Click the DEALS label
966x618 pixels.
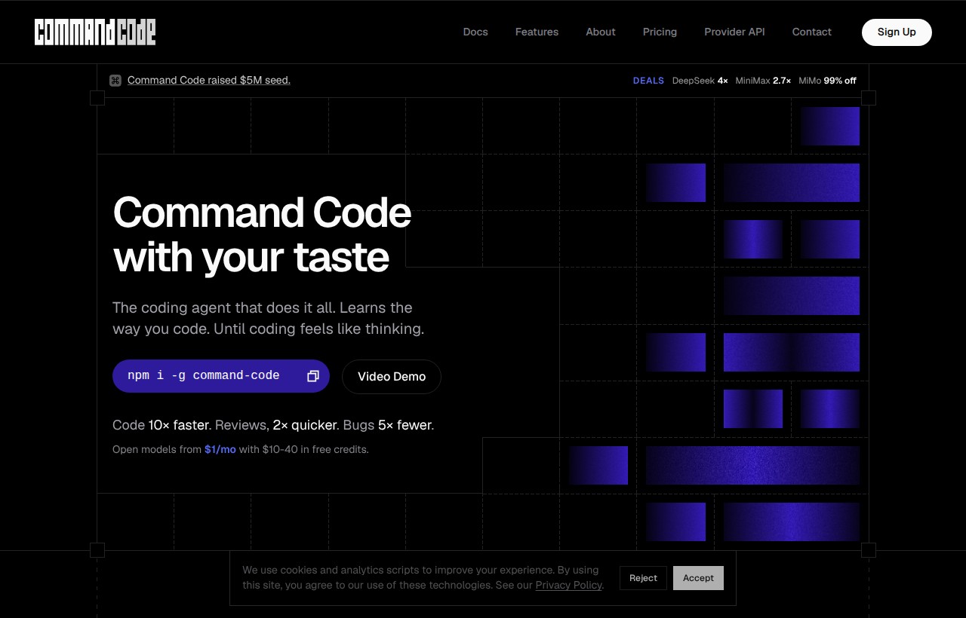coord(648,81)
